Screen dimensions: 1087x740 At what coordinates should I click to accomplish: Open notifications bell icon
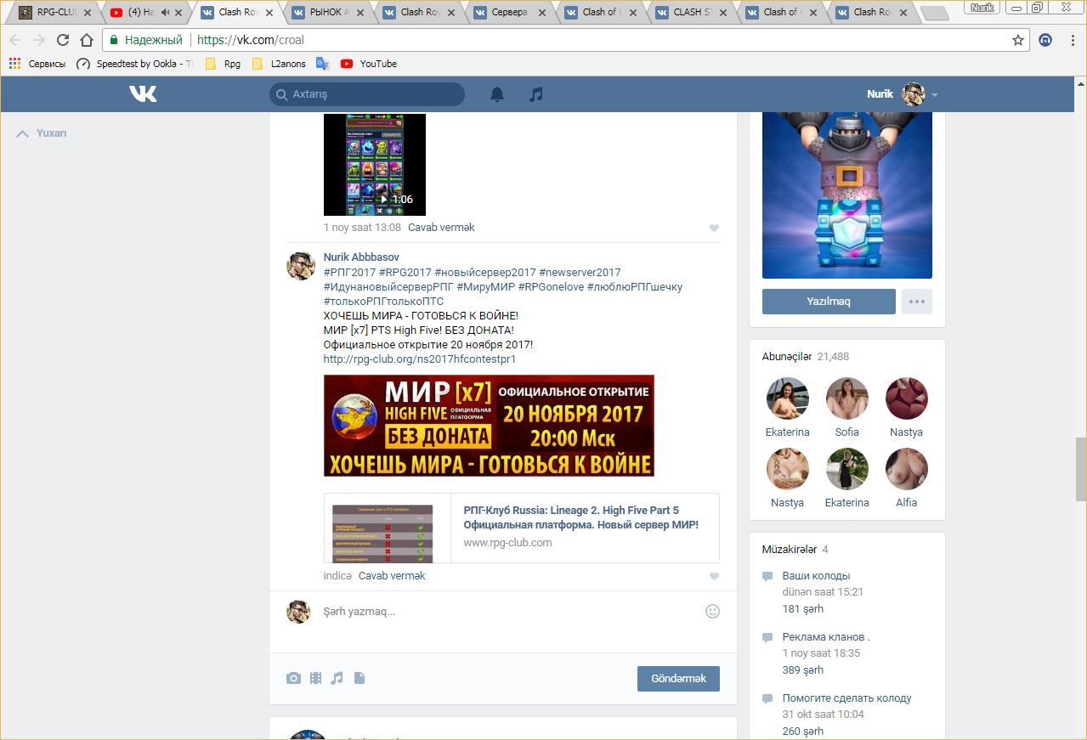point(497,94)
